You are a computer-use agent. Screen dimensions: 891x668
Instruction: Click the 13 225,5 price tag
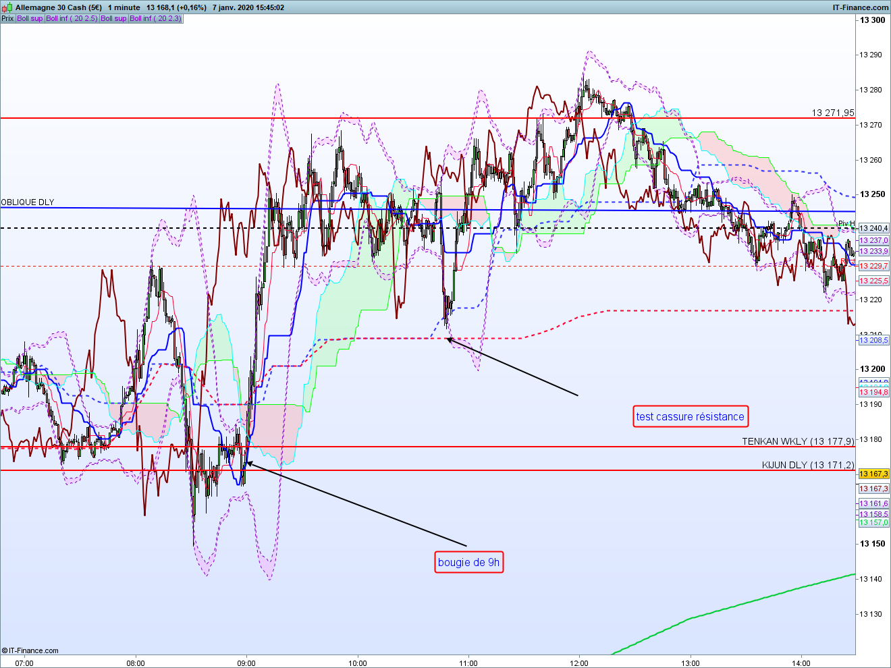[874, 281]
